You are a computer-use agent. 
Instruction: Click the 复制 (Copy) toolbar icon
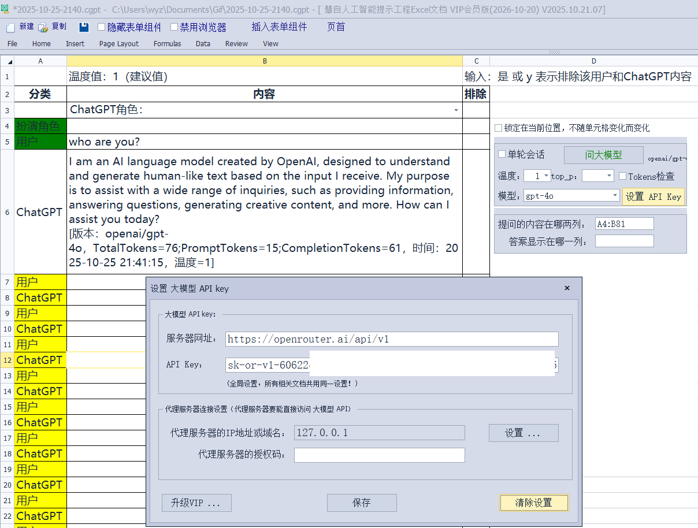pos(43,28)
